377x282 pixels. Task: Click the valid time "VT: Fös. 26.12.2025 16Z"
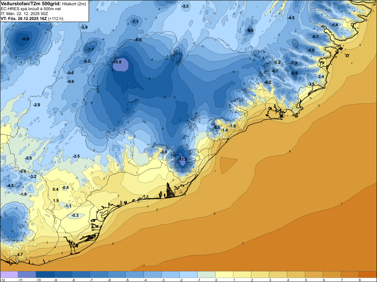click(24, 18)
